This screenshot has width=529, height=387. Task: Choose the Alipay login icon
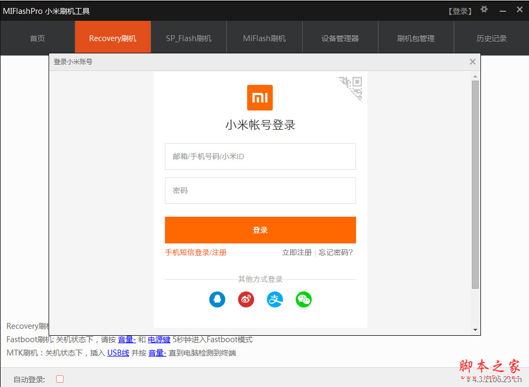275,299
